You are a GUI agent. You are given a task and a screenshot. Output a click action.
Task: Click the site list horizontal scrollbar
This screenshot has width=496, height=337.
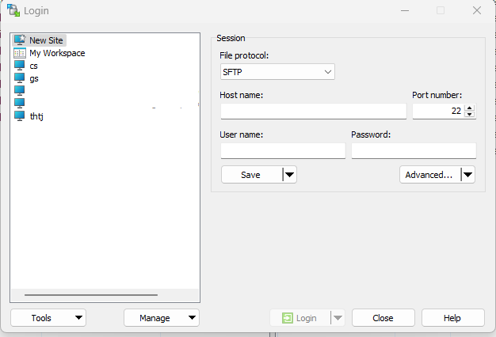[x=91, y=295]
